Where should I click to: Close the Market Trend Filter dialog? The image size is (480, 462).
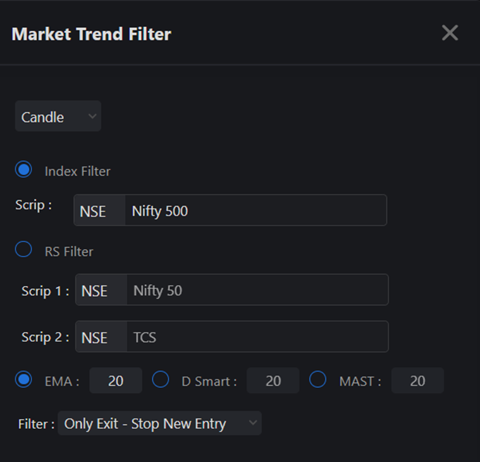[450, 33]
